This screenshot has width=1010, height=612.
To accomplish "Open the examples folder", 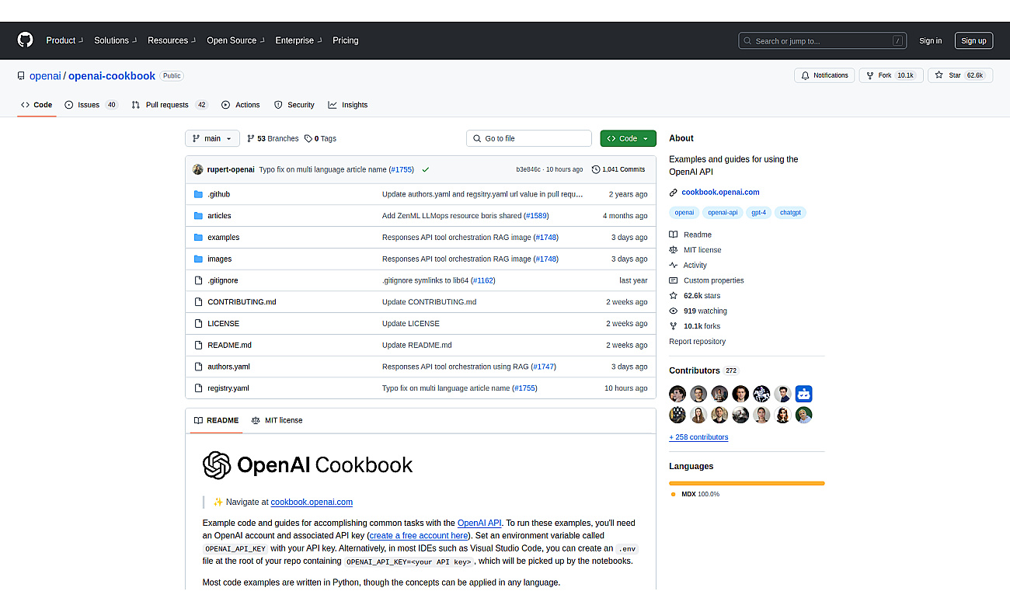I will 223,238.
